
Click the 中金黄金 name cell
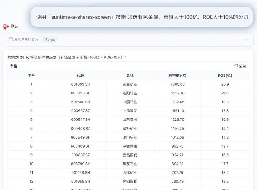click(x=130, y=146)
